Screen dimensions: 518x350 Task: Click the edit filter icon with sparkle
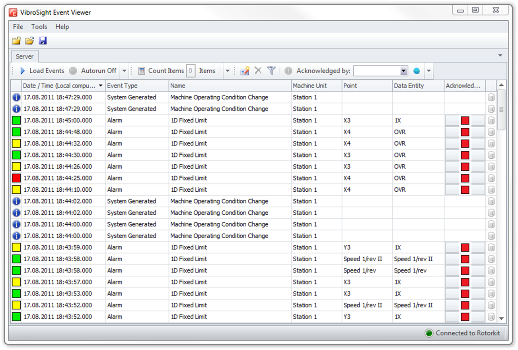click(x=245, y=71)
